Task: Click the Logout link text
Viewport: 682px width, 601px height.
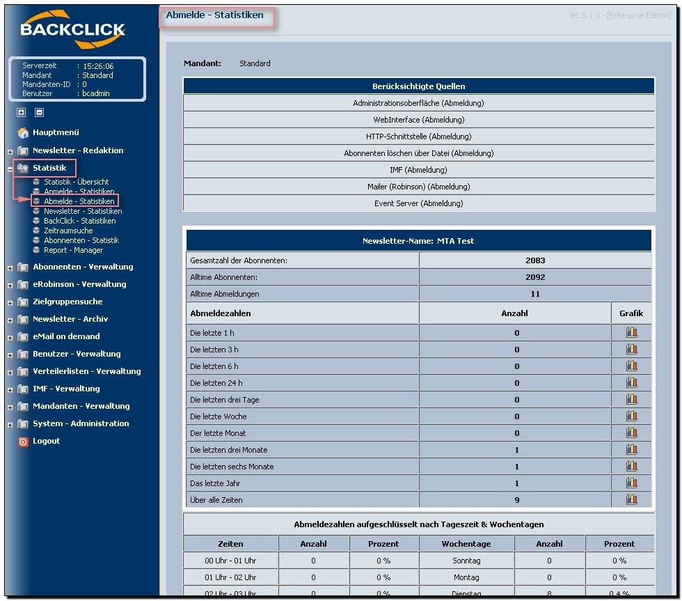Action: 46,441
